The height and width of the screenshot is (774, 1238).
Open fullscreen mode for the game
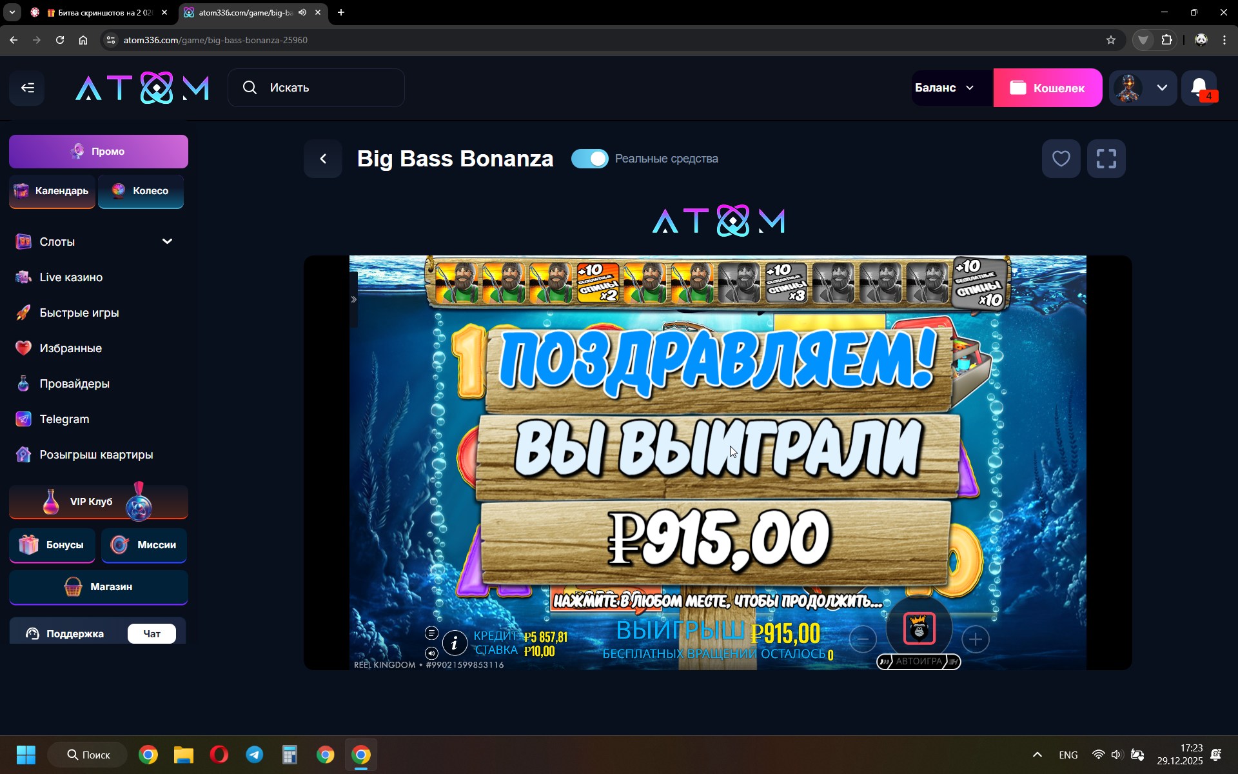pos(1106,159)
